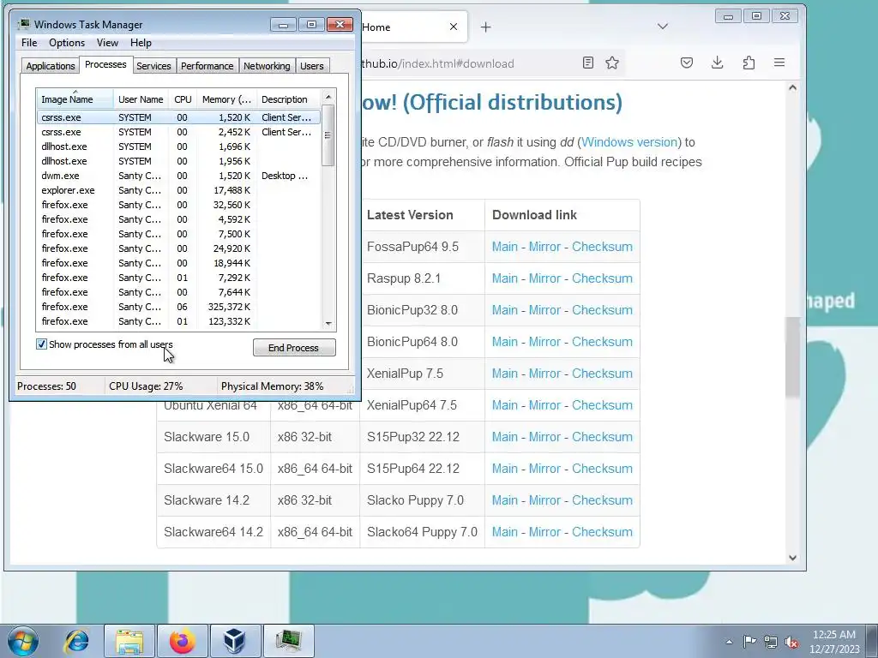Image resolution: width=878 pixels, height=658 pixels.
Task: Switch to the Performance tab
Action: tap(207, 66)
